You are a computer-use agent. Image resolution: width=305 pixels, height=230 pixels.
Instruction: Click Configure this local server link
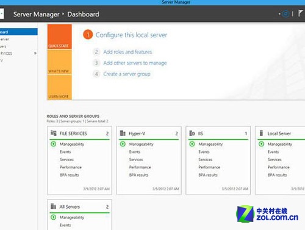(x=131, y=35)
